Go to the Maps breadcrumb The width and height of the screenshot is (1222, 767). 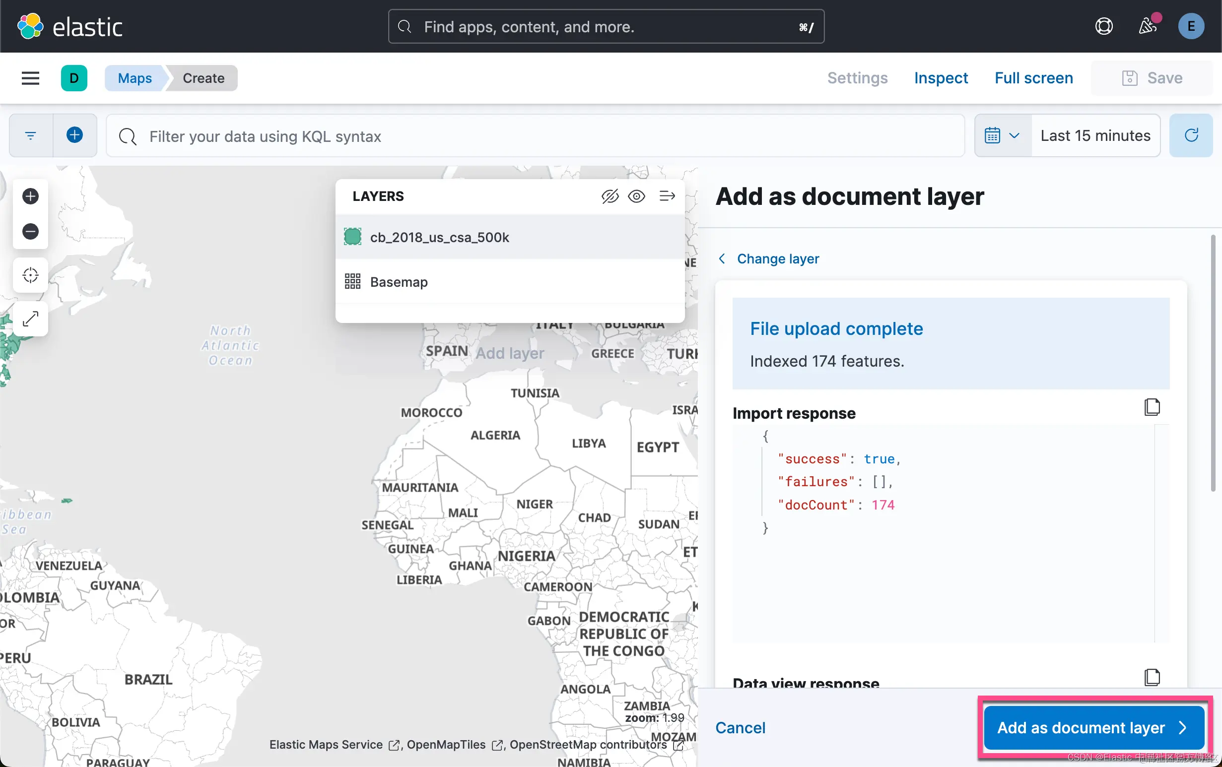[135, 78]
